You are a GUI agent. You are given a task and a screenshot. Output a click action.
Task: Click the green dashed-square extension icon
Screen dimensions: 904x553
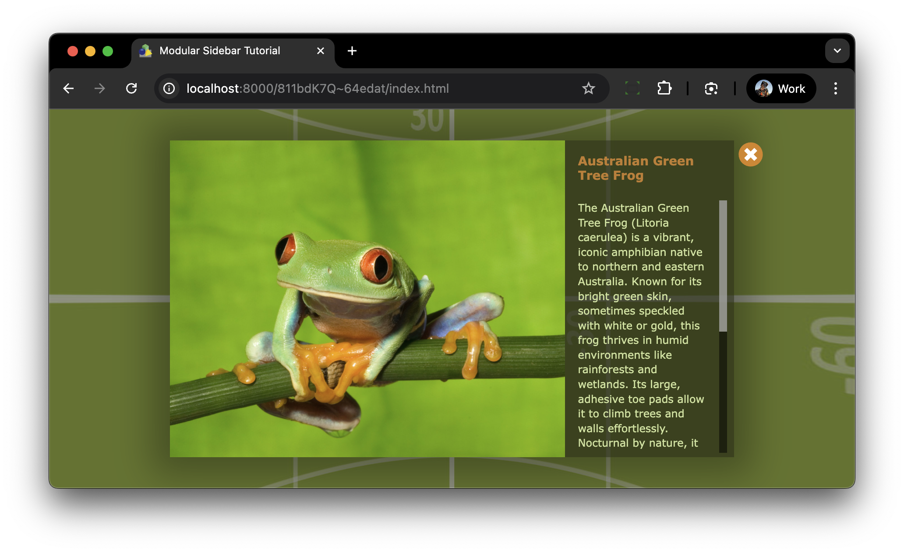[x=632, y=88]
